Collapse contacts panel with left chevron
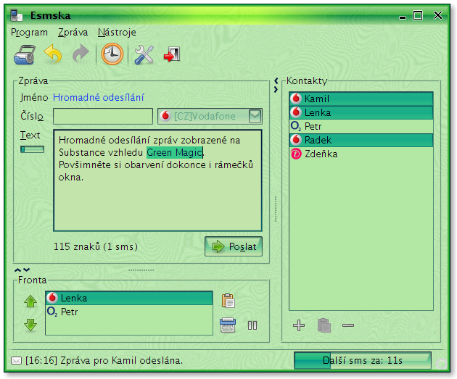 pyautogui.click(x=276, y=80)
